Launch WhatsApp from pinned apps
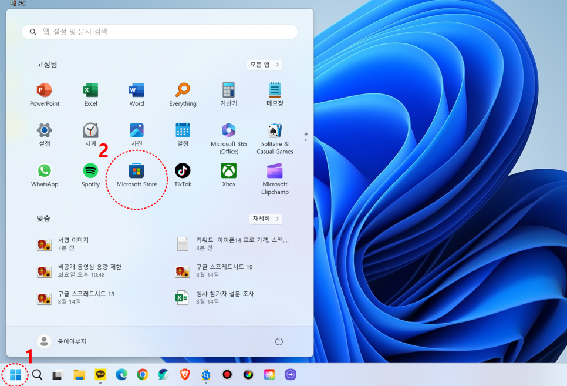 [x=45, y=175]
